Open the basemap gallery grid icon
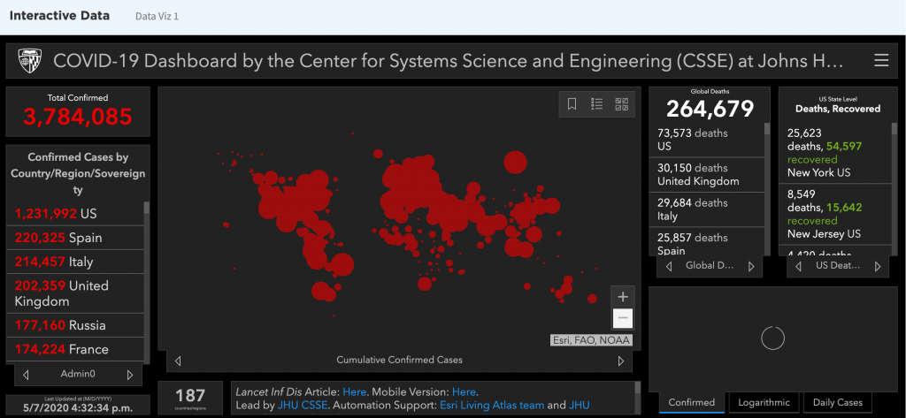Image resolution: width=906 pixels, height=418 pixels. tap(622, 104)
